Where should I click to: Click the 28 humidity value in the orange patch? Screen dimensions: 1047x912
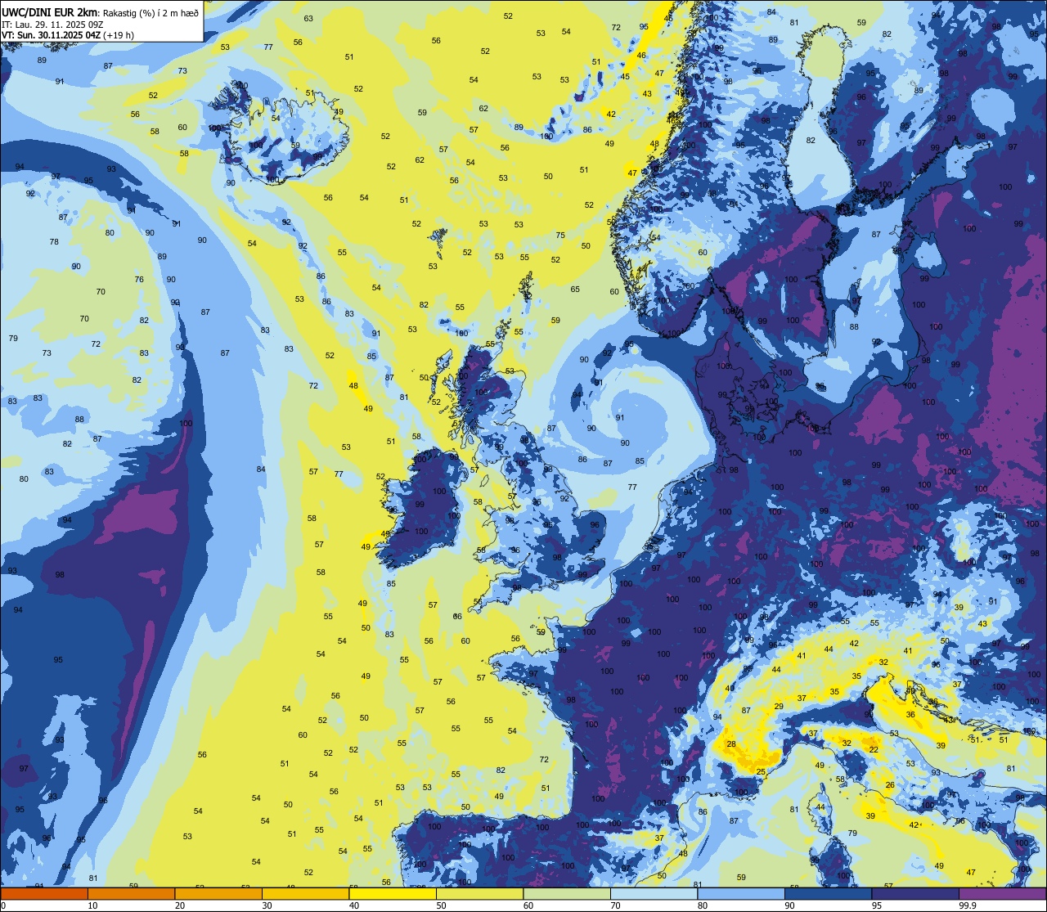pos(731,744)
